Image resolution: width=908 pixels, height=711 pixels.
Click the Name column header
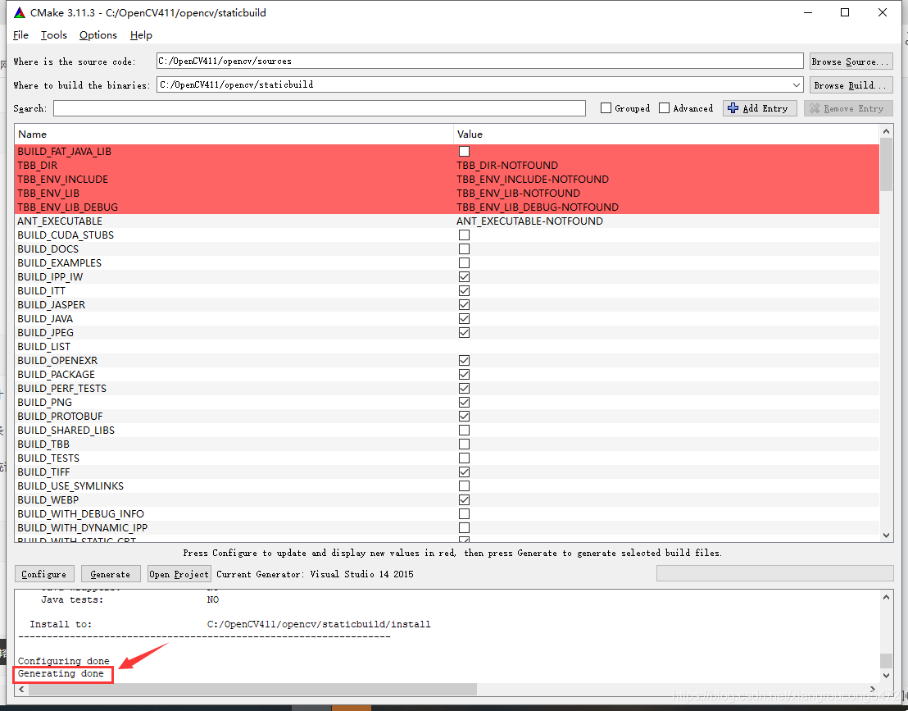point(234,134)
